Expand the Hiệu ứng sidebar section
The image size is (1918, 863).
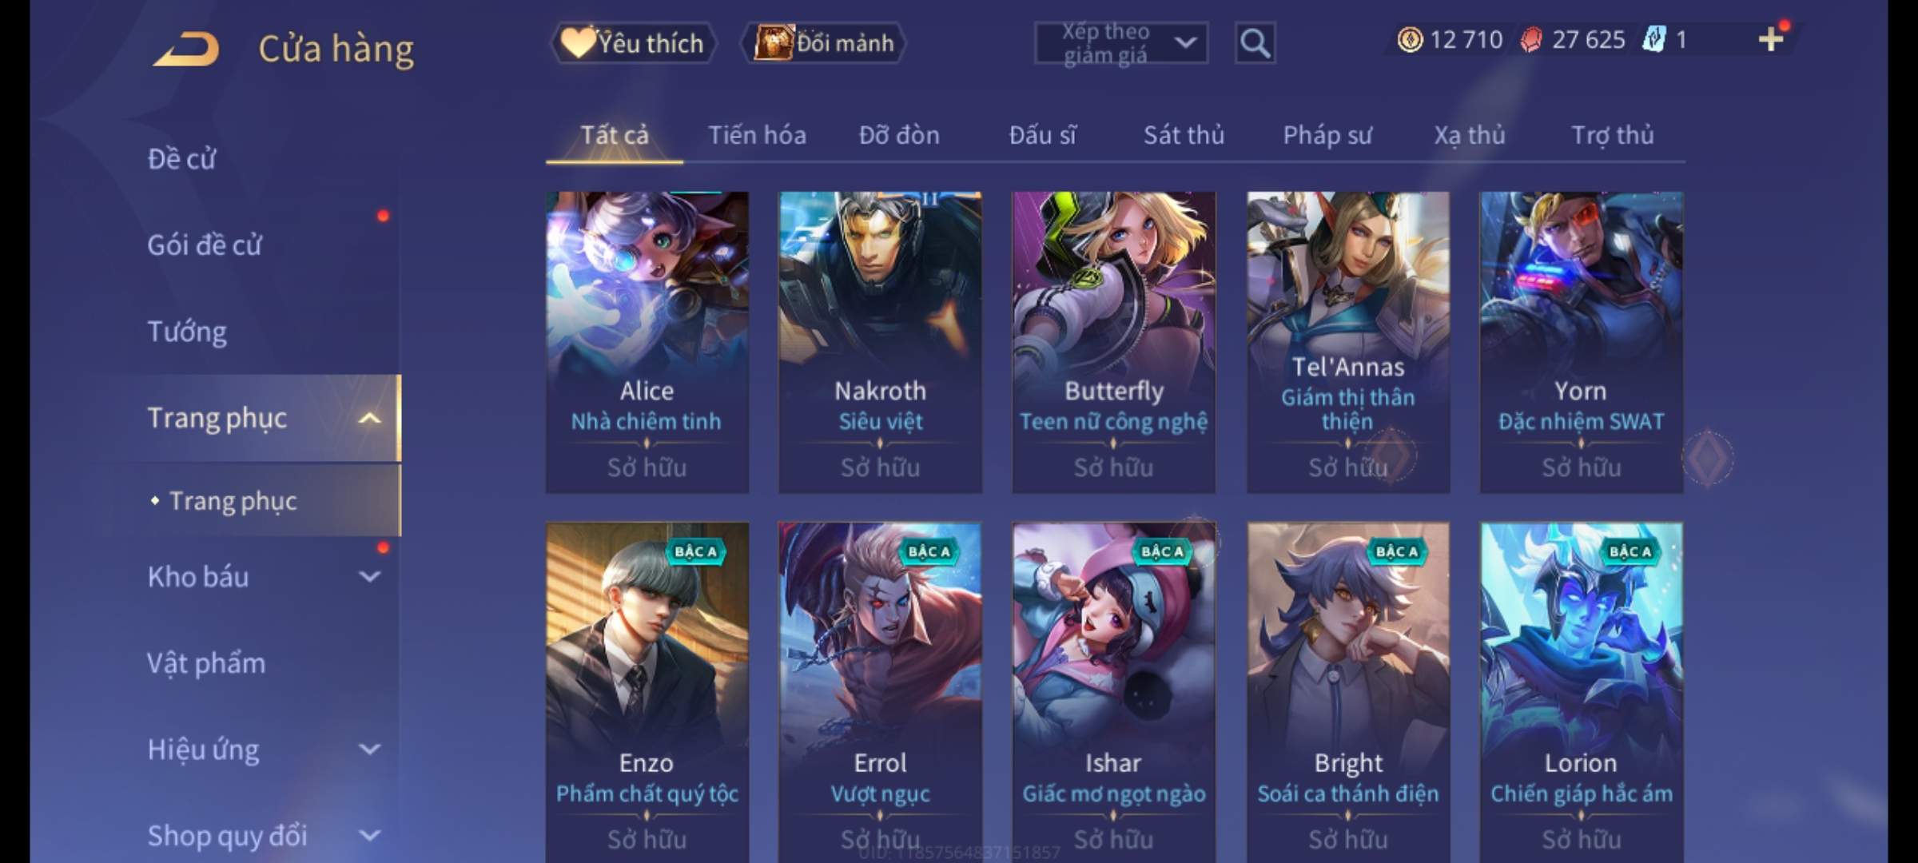click(x=369, y=749)
